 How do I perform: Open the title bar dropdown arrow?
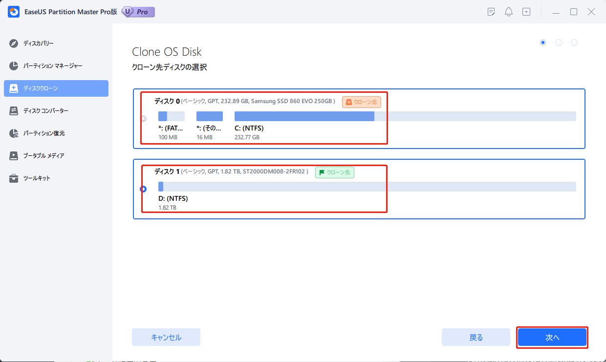526,11
